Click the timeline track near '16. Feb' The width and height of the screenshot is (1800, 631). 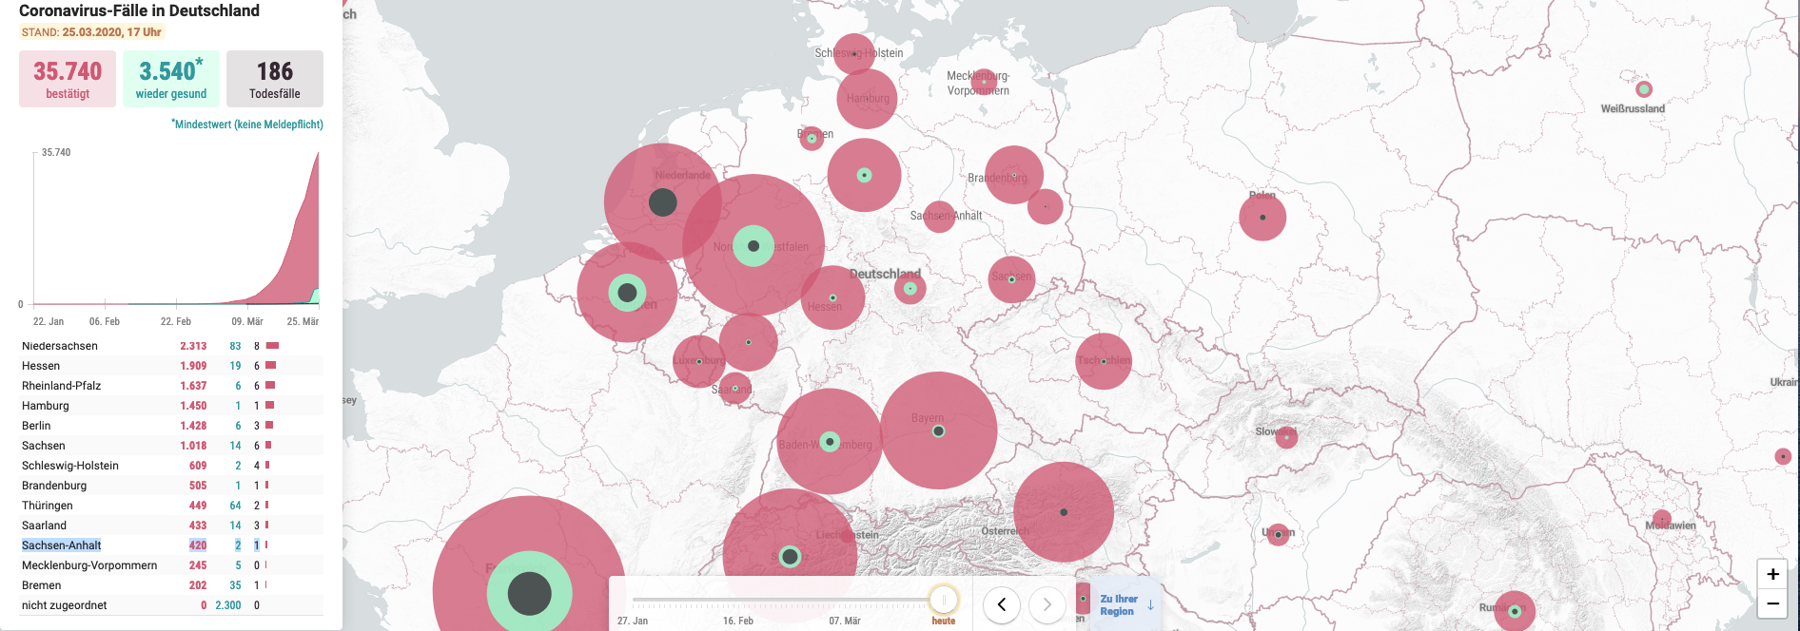pos(738,601)
